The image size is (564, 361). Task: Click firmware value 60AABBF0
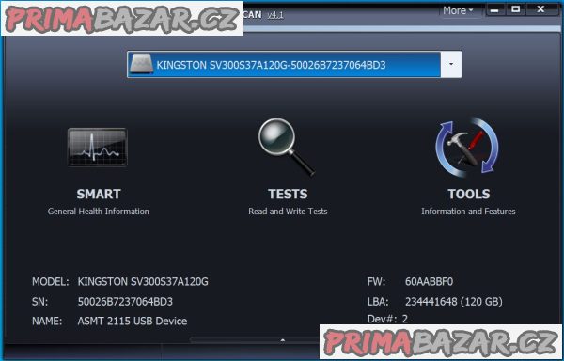(430, 281)
